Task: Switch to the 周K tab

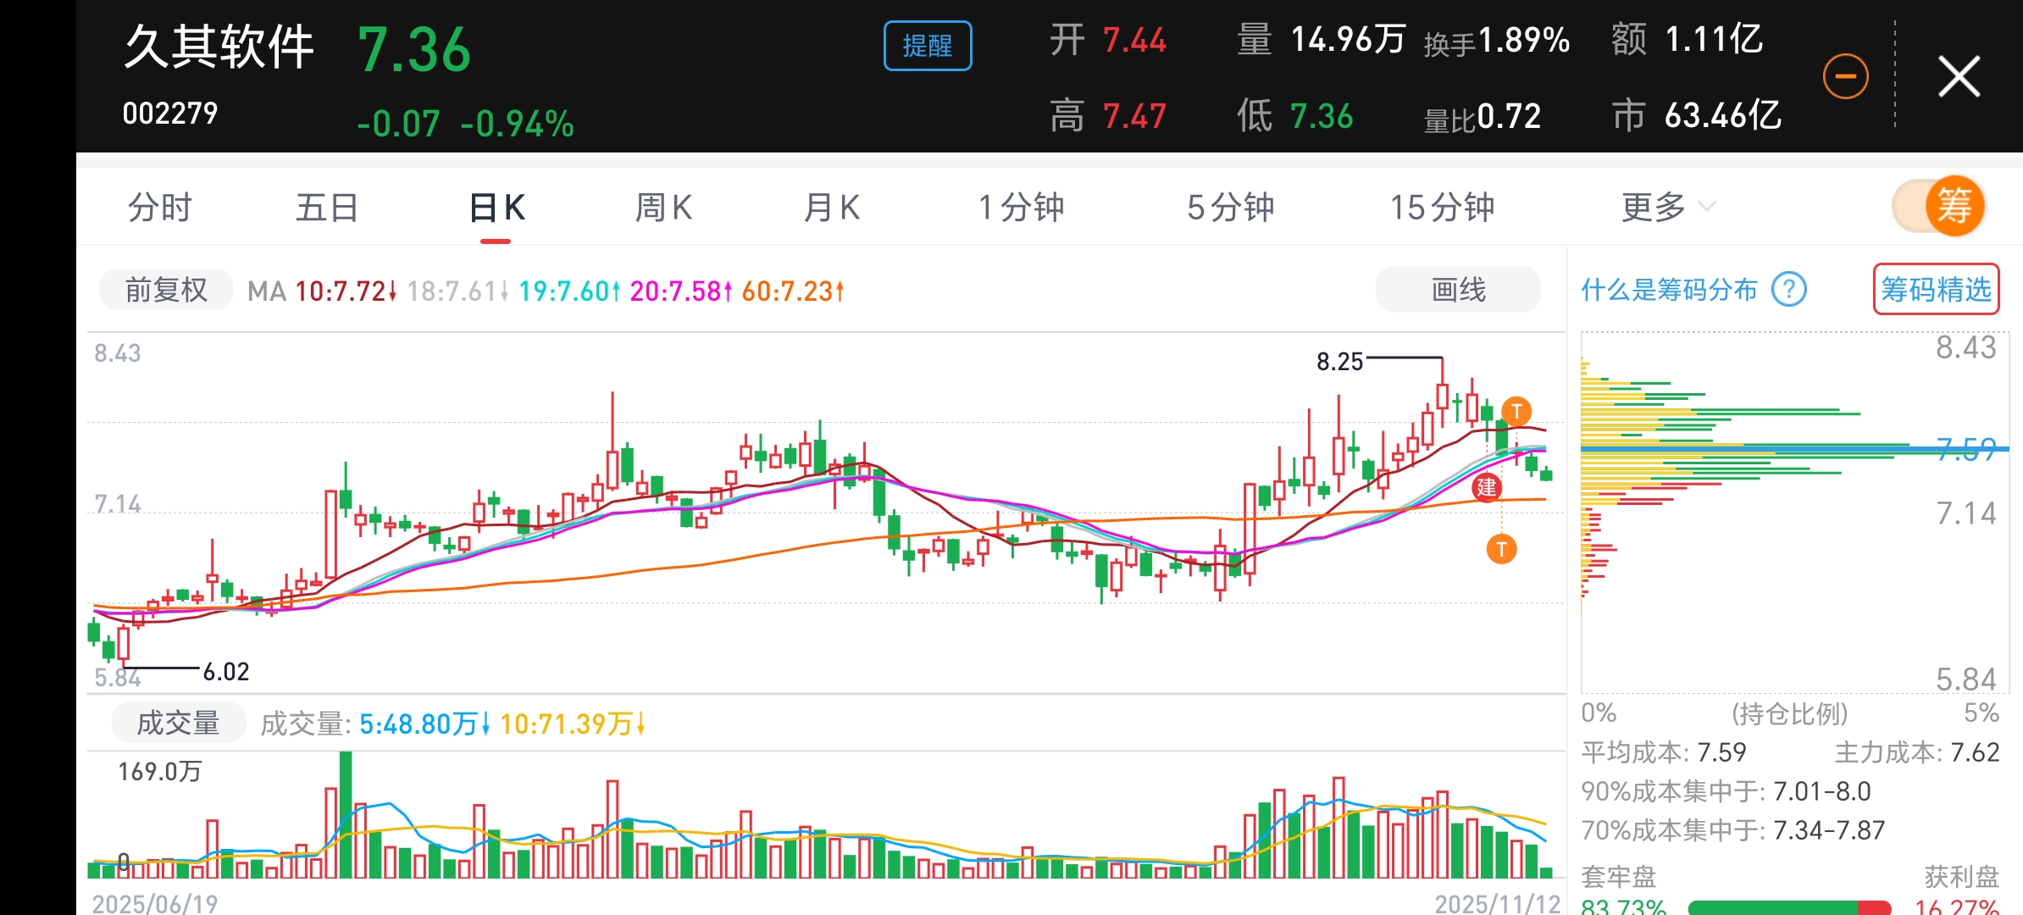Action: 663,207
